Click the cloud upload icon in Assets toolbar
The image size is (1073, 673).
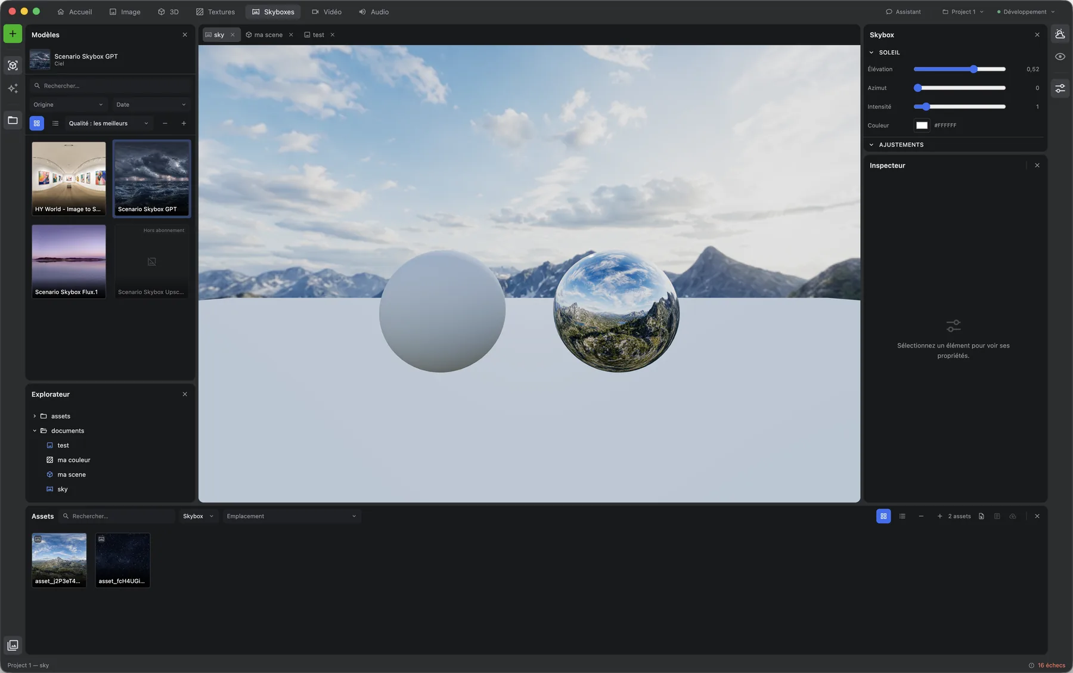1013,516
